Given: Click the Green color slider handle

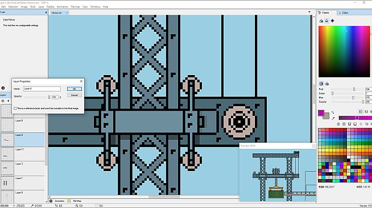Looking at the screenshot, I should click(332, 93).
